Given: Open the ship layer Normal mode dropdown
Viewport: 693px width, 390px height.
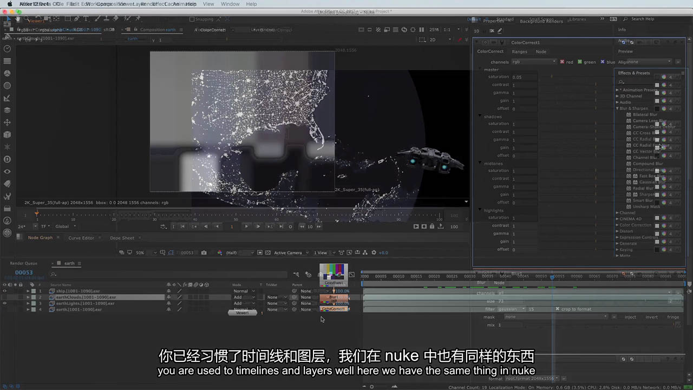Looking at the screenshot, I should tap(244, 291).
